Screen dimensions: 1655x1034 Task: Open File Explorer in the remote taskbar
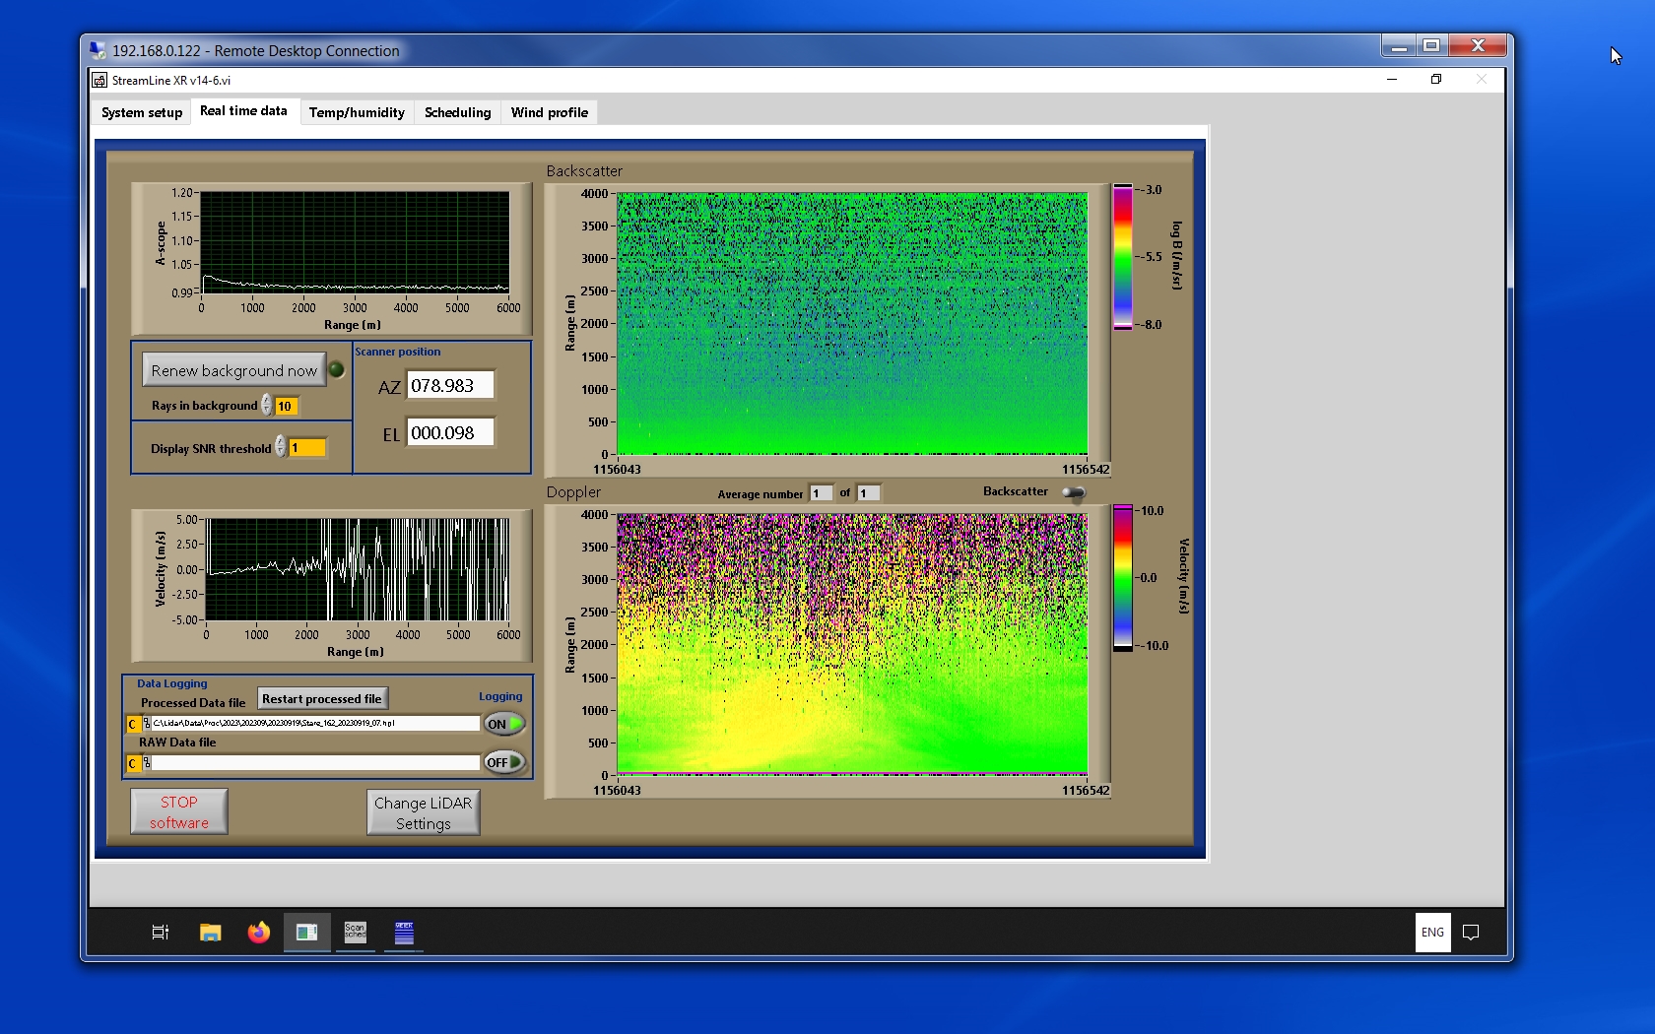point(210,933)
